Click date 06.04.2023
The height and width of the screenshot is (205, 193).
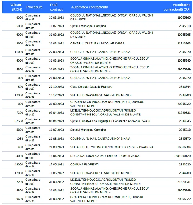(x=57, y=121)
